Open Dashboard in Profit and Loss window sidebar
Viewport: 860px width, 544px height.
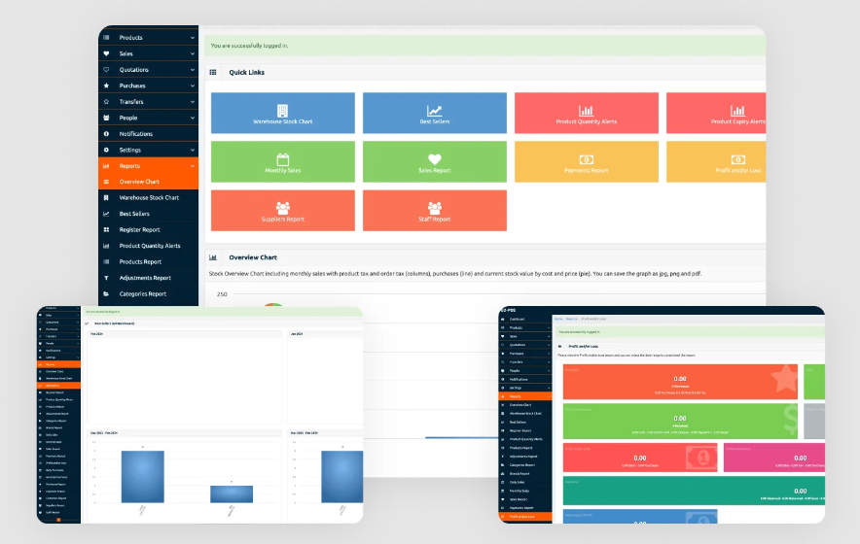click(525, 319)
